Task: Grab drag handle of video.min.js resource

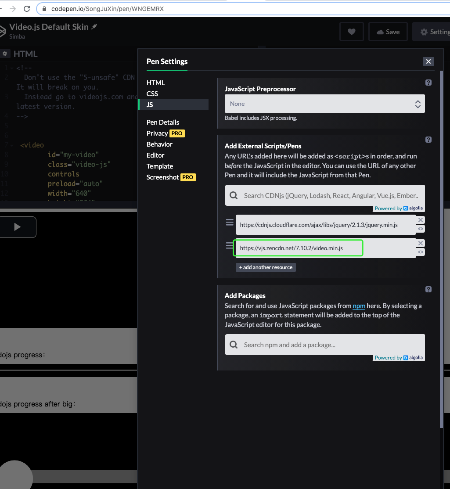Action: click(x=230, y=246)
